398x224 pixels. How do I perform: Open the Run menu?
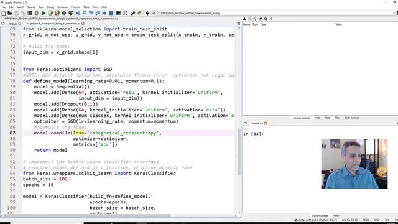[x=41, y=7]
